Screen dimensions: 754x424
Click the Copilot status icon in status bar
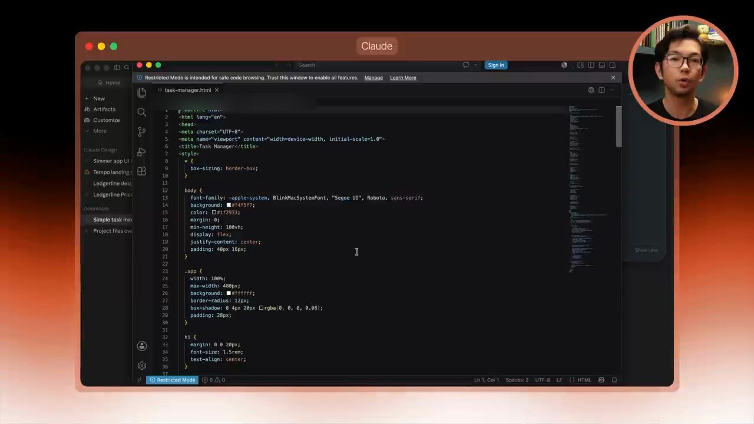pos(601,380)
